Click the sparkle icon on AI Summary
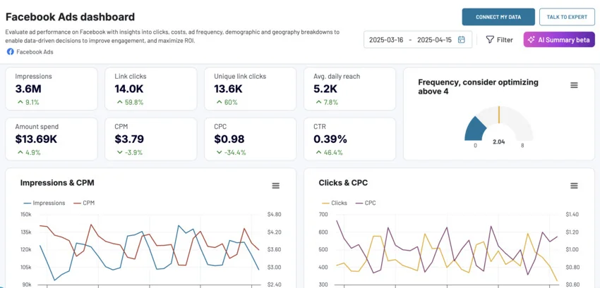The height and width of the screenshot is (288, 600). pos(531,39)
